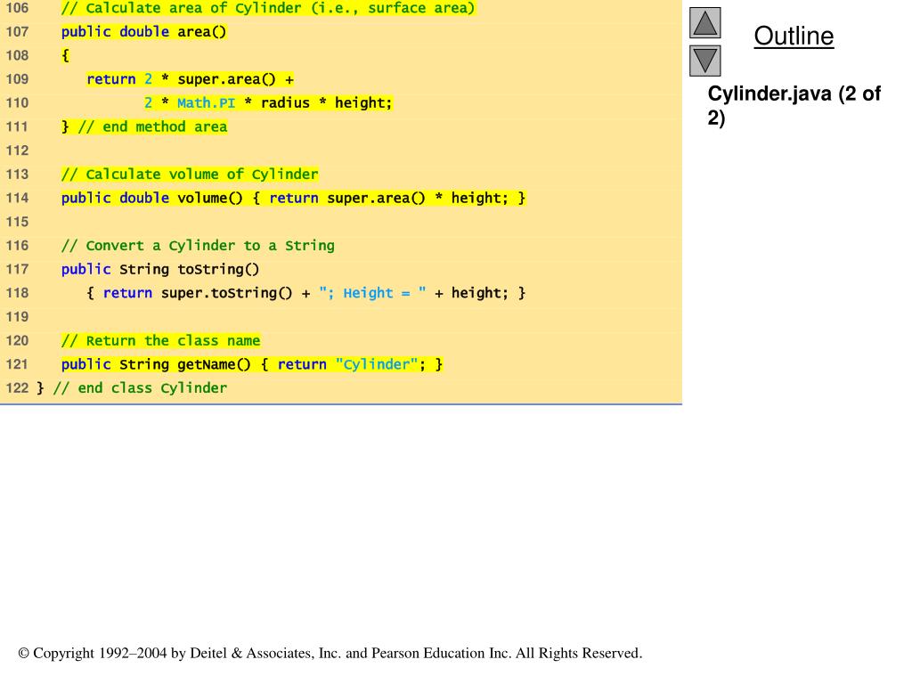Click the 'Convert a Cylinder to a String' comment
Viewport: 912px width, 684px height.
point(198,246)
